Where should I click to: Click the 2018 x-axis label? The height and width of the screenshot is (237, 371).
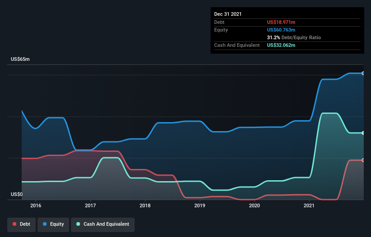coord(145,205)
